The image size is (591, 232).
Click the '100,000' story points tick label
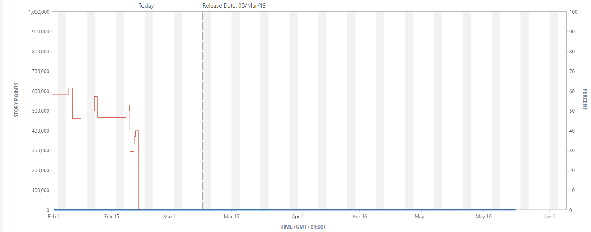click(40, 190)
